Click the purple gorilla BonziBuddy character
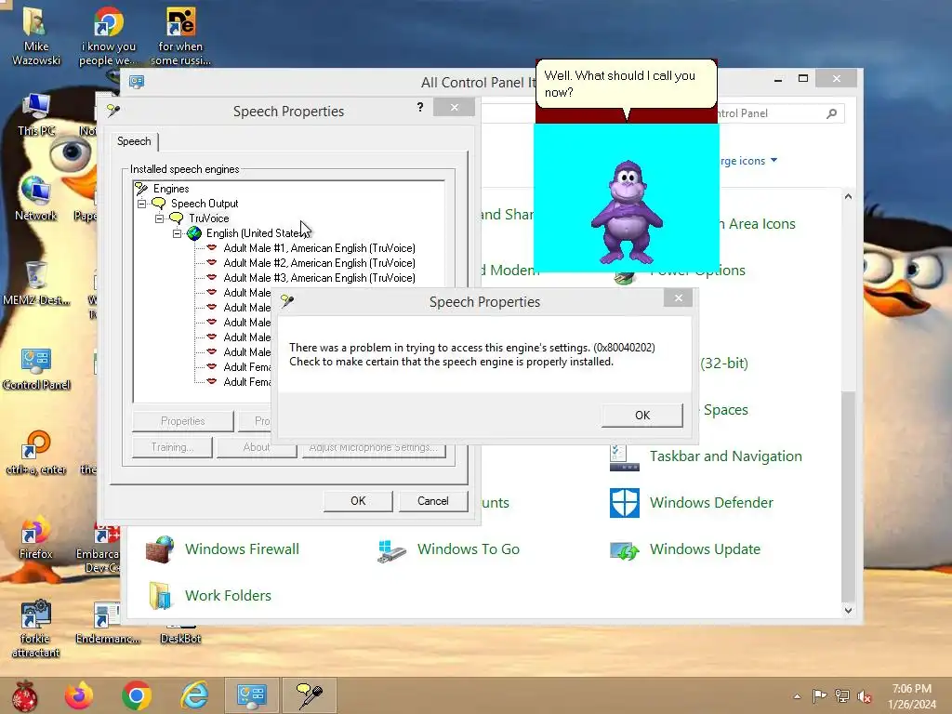Screen dimensions: 952x714 (x=628, y=211)
